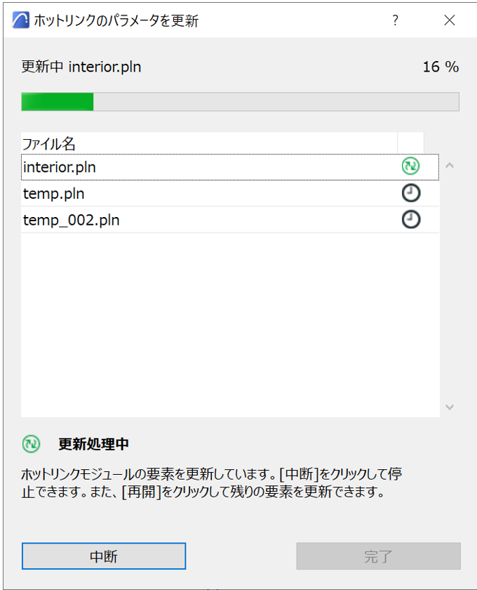The height and width of the screenshot is (590, 477).
Task: Click the Archicad logo in title bar
Action: (21, 20)
